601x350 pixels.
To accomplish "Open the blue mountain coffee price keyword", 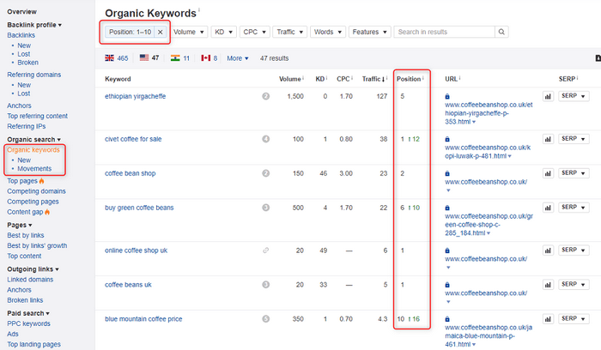I will [143, 319].
